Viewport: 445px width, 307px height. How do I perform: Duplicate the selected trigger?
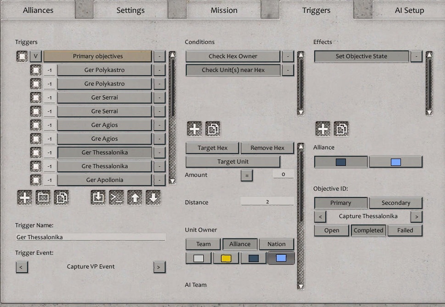pos(61,197)
